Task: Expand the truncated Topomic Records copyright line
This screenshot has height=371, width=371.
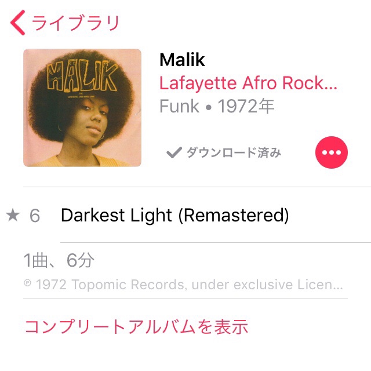Action: pos(183,285)
